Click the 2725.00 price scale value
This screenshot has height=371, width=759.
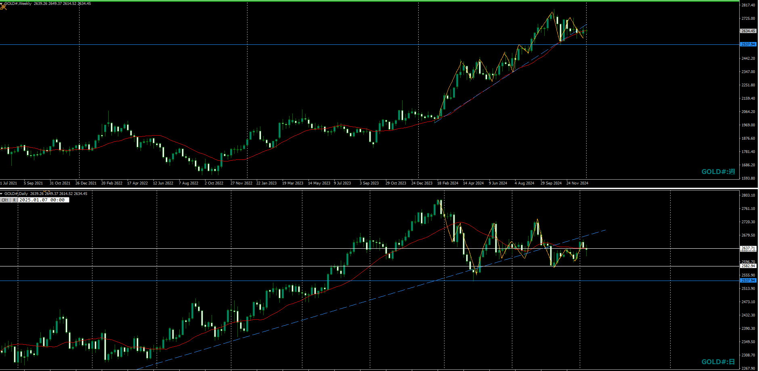[x=748, y=19]
